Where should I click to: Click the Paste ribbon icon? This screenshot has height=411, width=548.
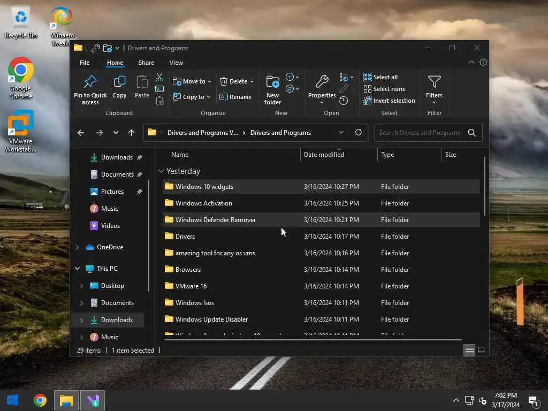pyautogui.click(x=142, y=82)
